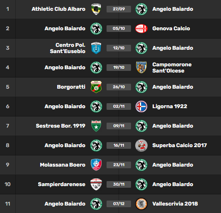Open the Centro Pol. Sant'Eusebio blue crest
Viewport: 221px width, 213px height.
click(96, 48)
